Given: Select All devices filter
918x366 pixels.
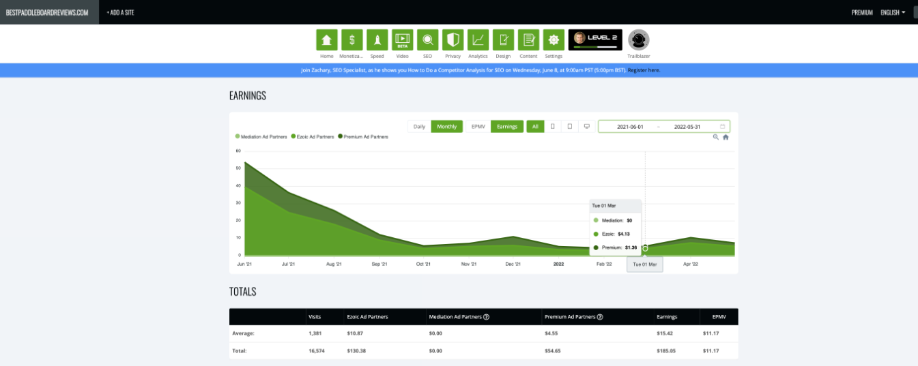Looking at the screenshot, I should pos(536,127).
